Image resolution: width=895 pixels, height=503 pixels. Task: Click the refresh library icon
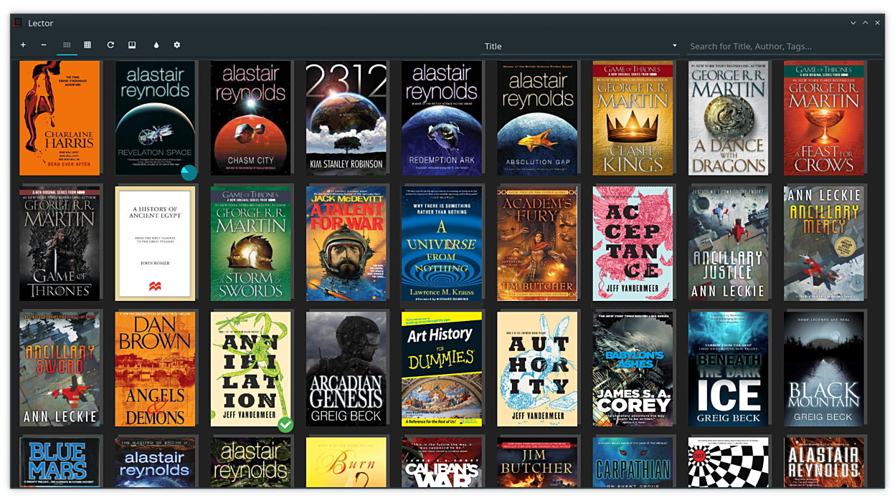[x=110, y=45]
